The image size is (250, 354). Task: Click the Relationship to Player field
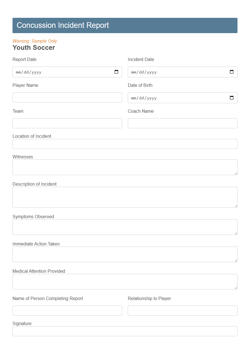[182, 311]
